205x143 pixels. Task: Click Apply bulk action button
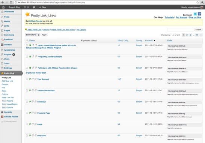(x=44, y=35)
